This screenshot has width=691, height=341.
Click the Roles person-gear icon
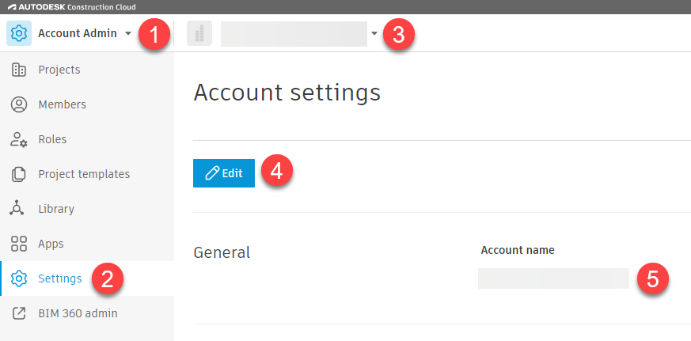click(18, 139)
